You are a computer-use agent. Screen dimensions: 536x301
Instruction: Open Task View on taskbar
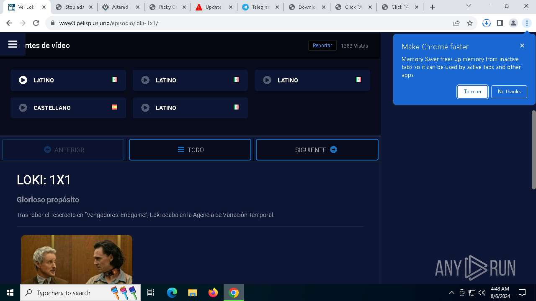point(151,293)
